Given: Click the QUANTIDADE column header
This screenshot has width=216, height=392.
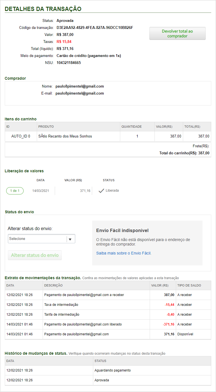Looking at the screenshot, I should (131, 127).
